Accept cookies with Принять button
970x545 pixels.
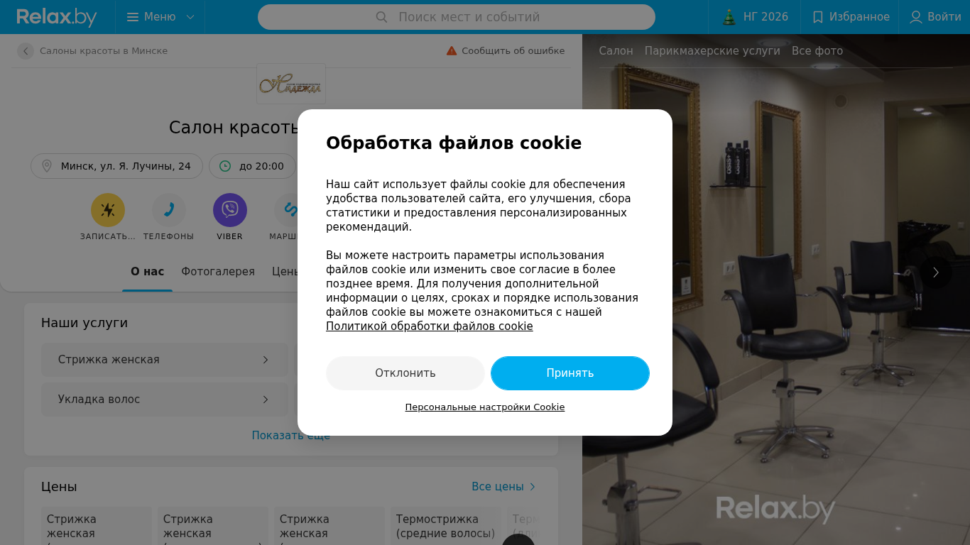pyautogui.click(x=570, y=373)
